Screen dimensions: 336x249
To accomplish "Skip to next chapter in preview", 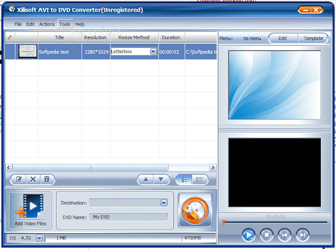I will [302, 235].
